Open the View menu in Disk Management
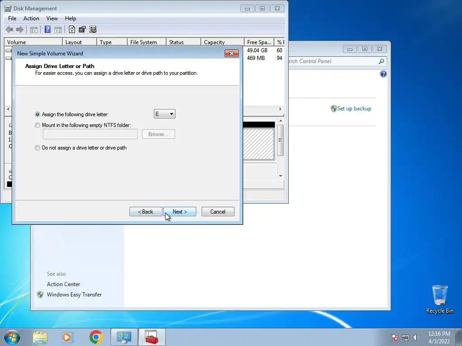The height and width of the screenshot is (346, 462). pyautogui.click(x=52, y=18)
